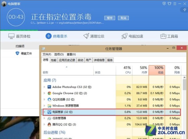Click the 82.9 MB memory cell for Photoshop
This screenshot has width=188, height=139.
(141, 87)
